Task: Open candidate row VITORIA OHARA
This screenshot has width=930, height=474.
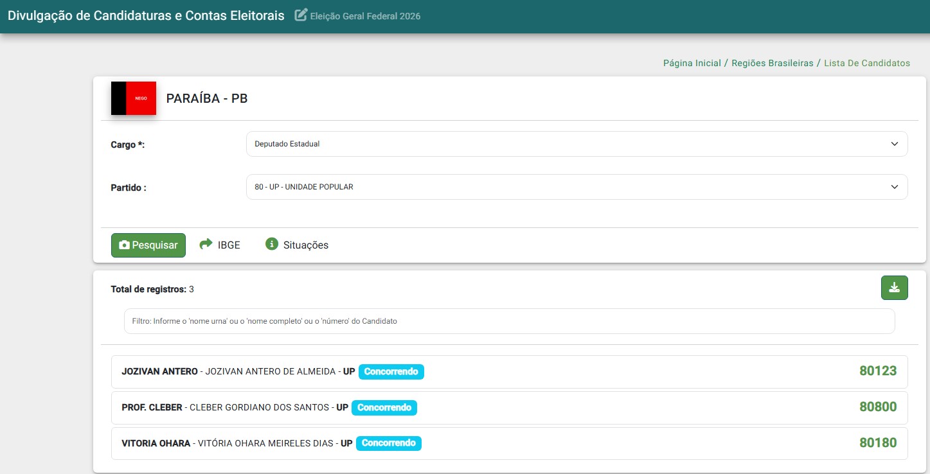Action: click(509, 443)
